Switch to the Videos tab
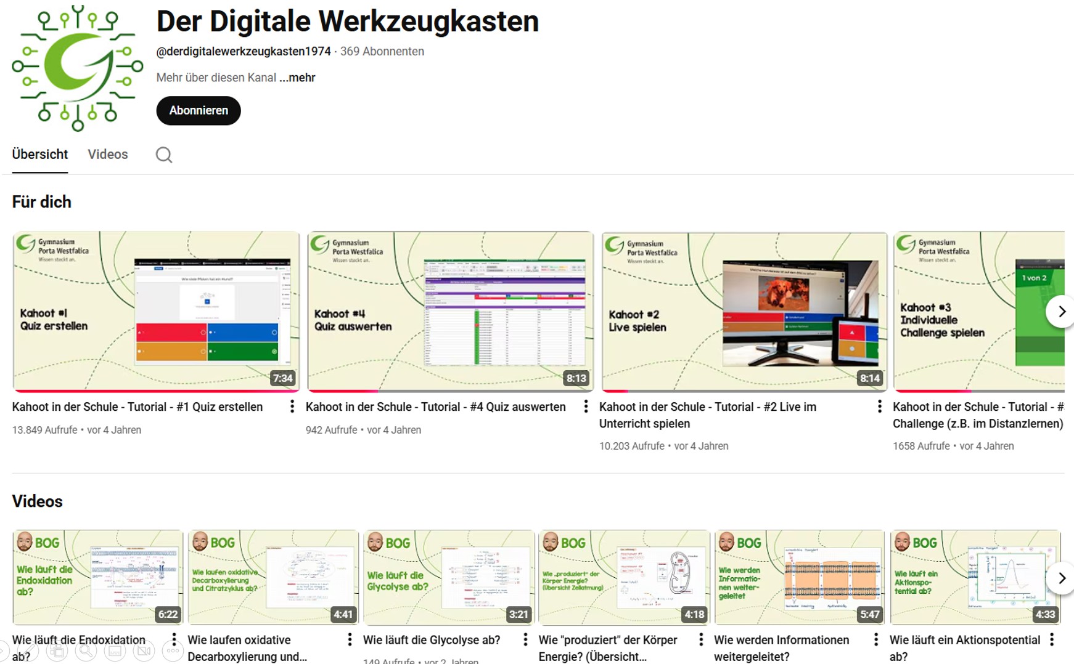The width and height of the screenshot is (1074, 664). point(108,155)
